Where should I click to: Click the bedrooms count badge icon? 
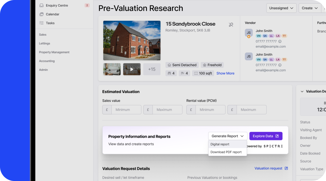(x=170, y=73)
